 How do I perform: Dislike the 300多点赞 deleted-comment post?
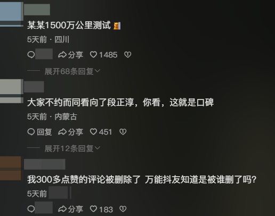pyautogui.click(x=123, y=209)
